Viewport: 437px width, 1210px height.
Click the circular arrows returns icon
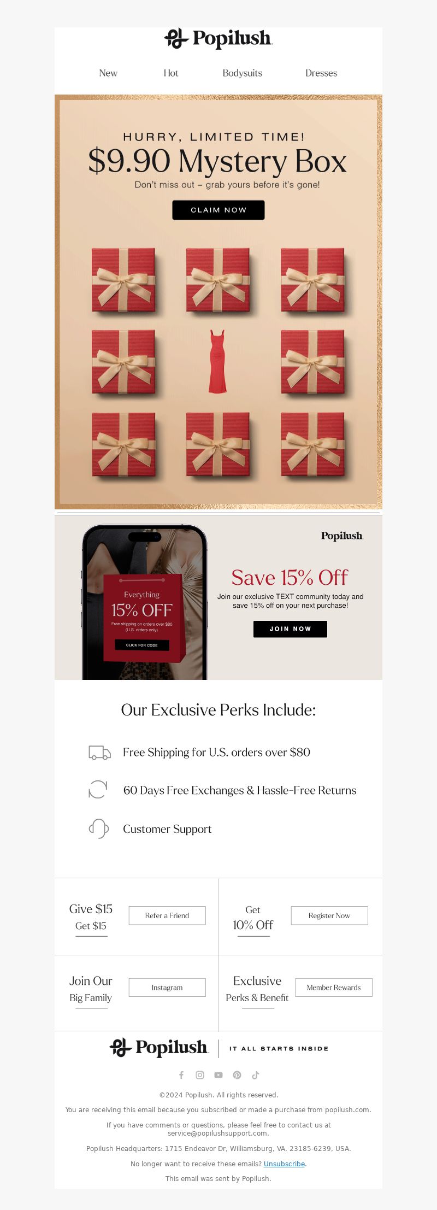tap(98, 789)
